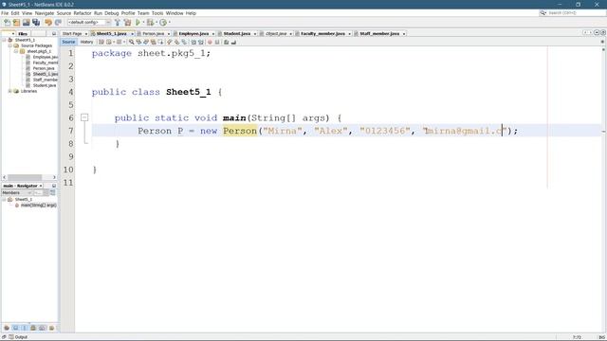The width and height of the screenshot is (607, 341).
Task: Run the project with the green arrow
Action: (x=138, y=23)
